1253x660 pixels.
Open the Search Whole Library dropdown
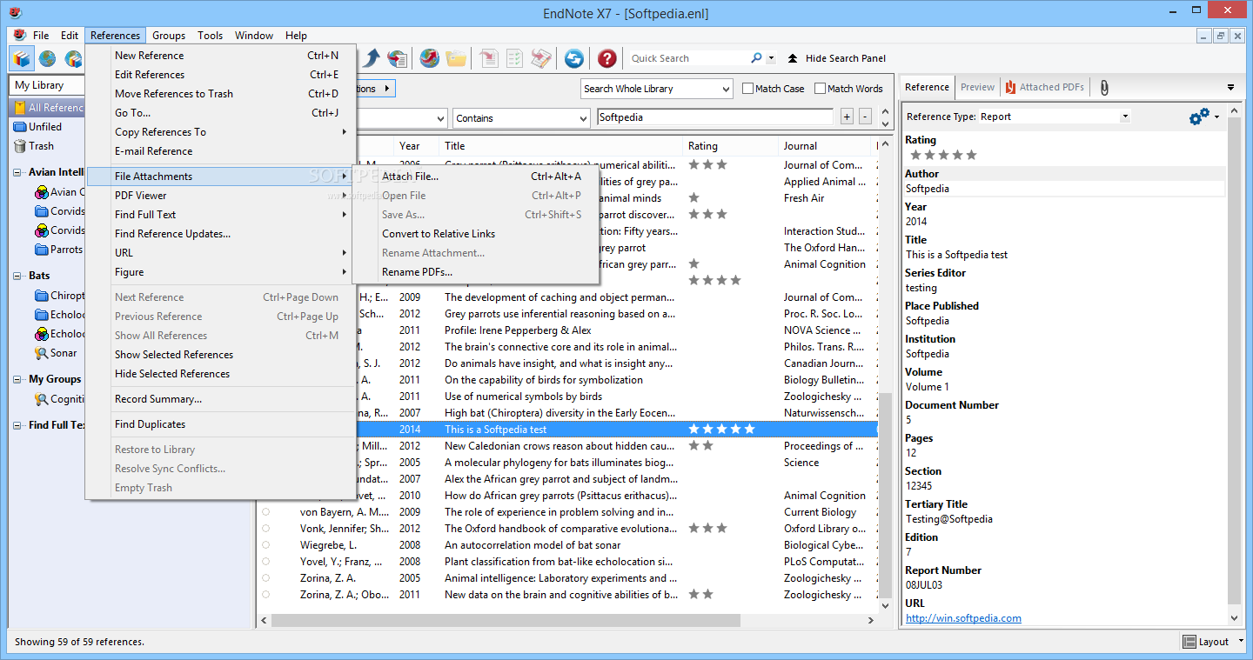click(x=657, y=89)
